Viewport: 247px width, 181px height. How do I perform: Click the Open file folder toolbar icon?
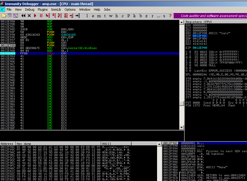[x=4, y=16]
